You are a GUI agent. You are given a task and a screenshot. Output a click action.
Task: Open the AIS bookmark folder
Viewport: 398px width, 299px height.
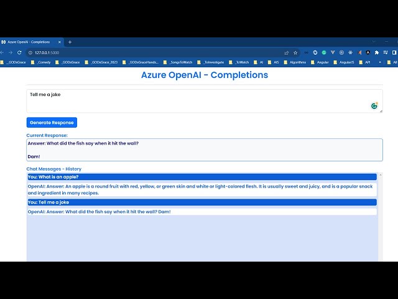274,62
